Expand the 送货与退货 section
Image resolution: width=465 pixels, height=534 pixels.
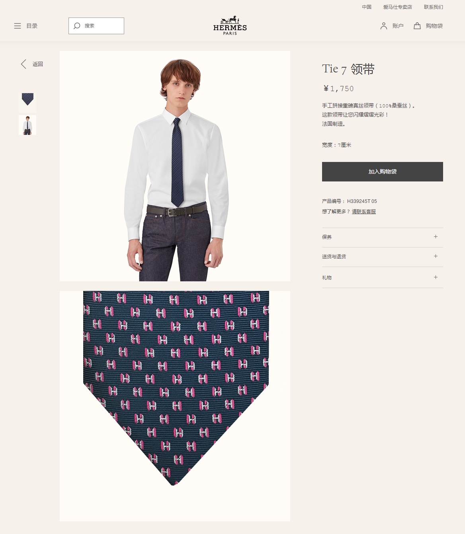pyautogui.click(x=383, y=257)
